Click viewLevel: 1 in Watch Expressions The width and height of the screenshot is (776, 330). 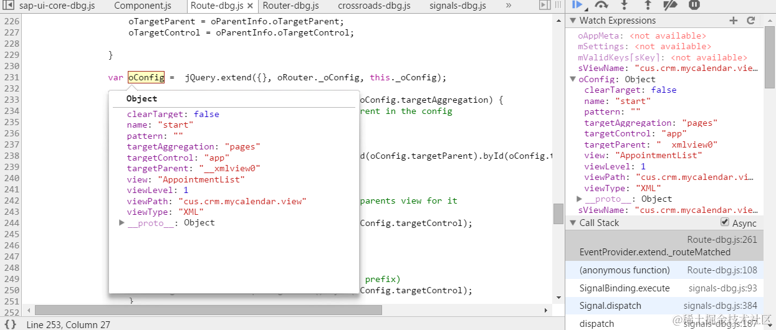click(615, 166)
